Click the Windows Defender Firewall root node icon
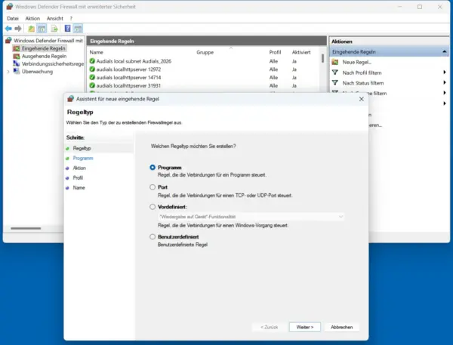 click(9, 41)
